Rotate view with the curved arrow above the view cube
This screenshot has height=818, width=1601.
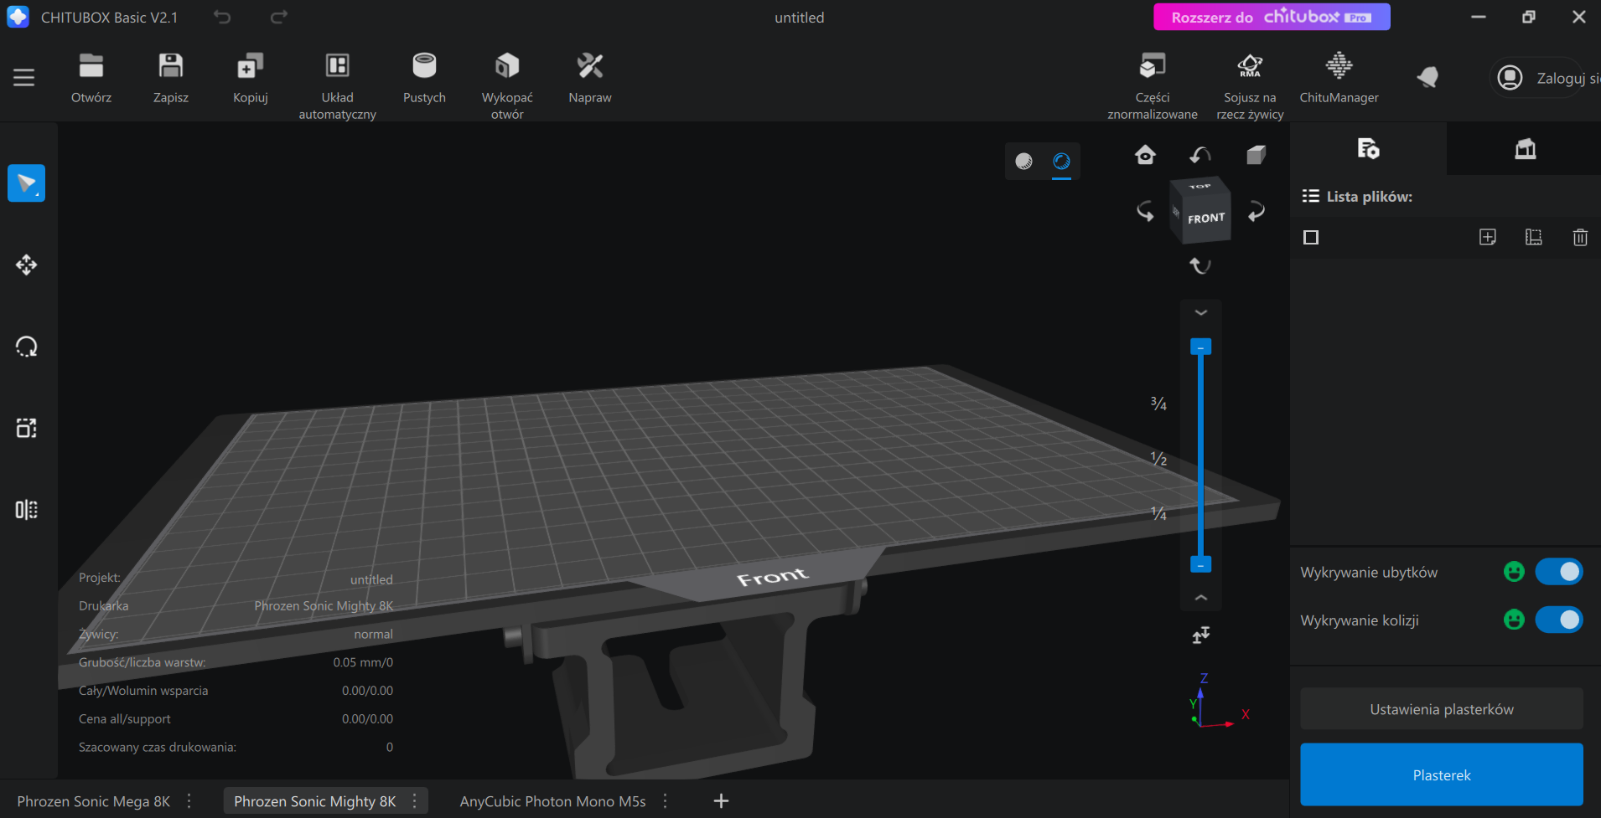[x=1200, y=155]
